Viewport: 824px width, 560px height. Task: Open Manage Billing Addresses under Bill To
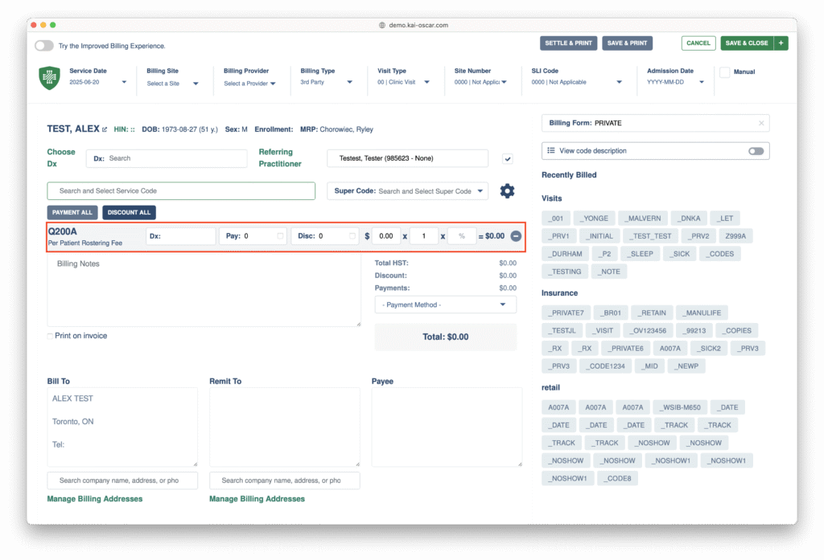point(95,499)
